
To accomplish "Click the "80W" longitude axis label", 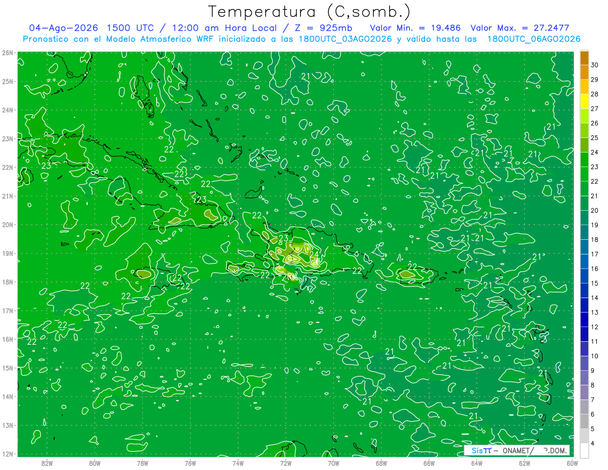I will coord(95,463).
